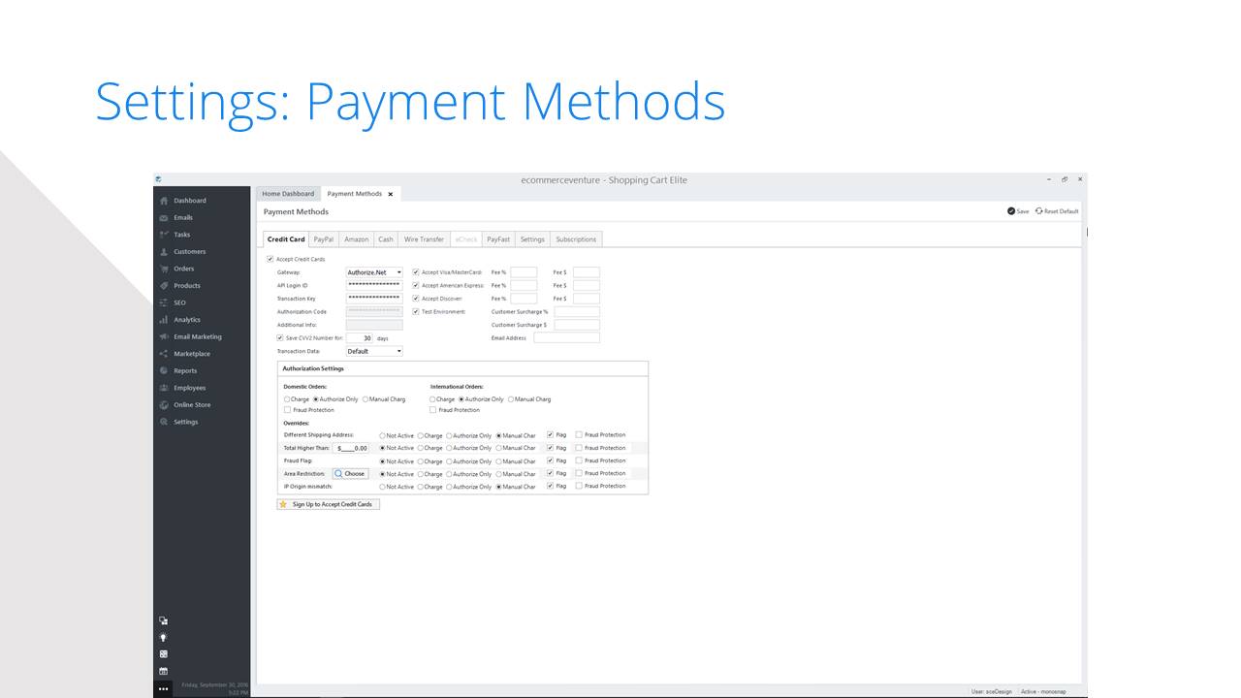Open the Cash payment tab
Image resolution: width=1241 pixels, height=698 pixels.
point(386,239)
